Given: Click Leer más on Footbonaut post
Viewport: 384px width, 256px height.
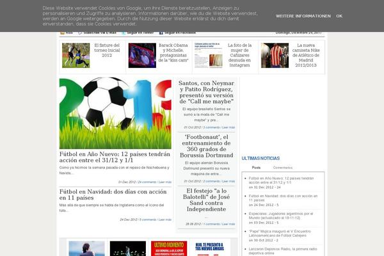Looking at the screenshot, I should (x=228, y=181).
